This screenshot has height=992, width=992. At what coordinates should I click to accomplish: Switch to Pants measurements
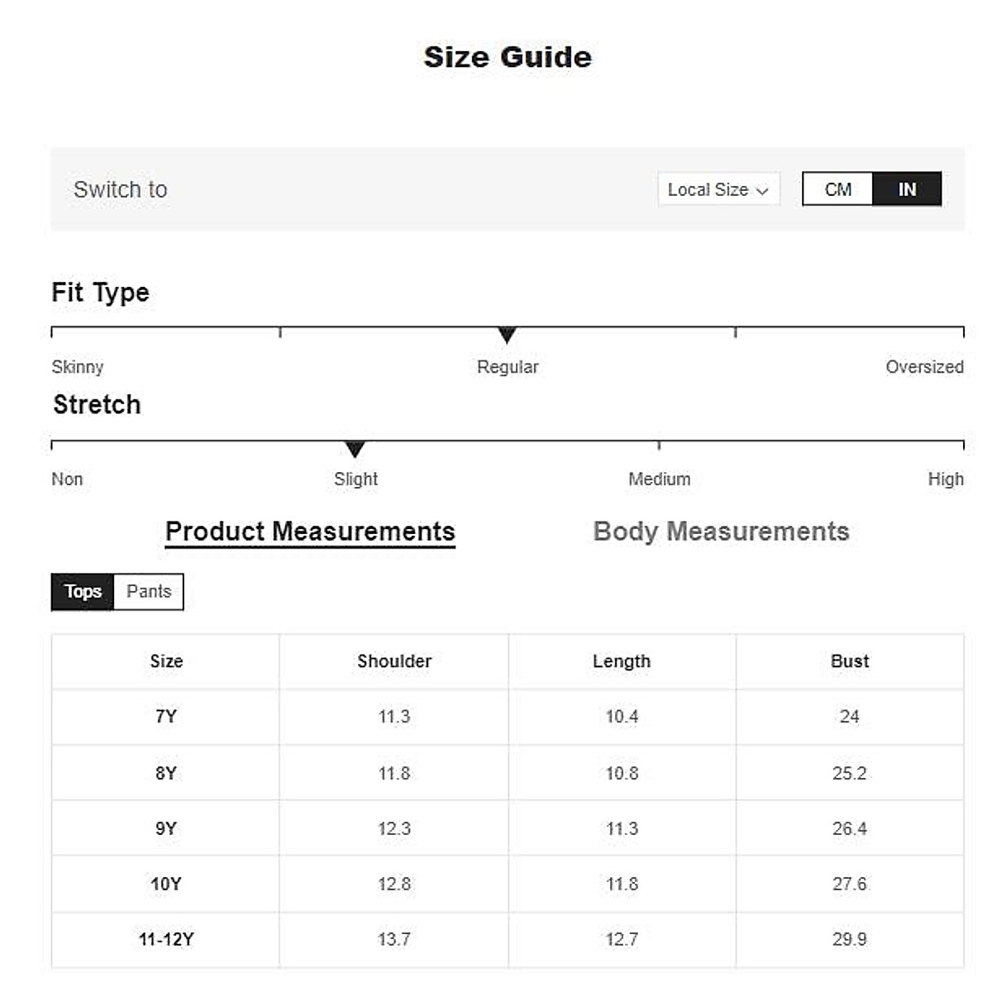point(149,592)
